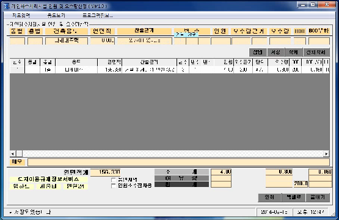Click the 동별 input field
339x220 pixels.
click(17, 41)
